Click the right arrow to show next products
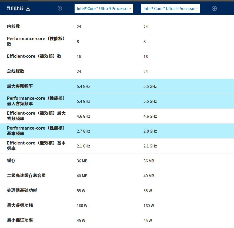Viewport: 234px width, 228px height. [214, 8]
